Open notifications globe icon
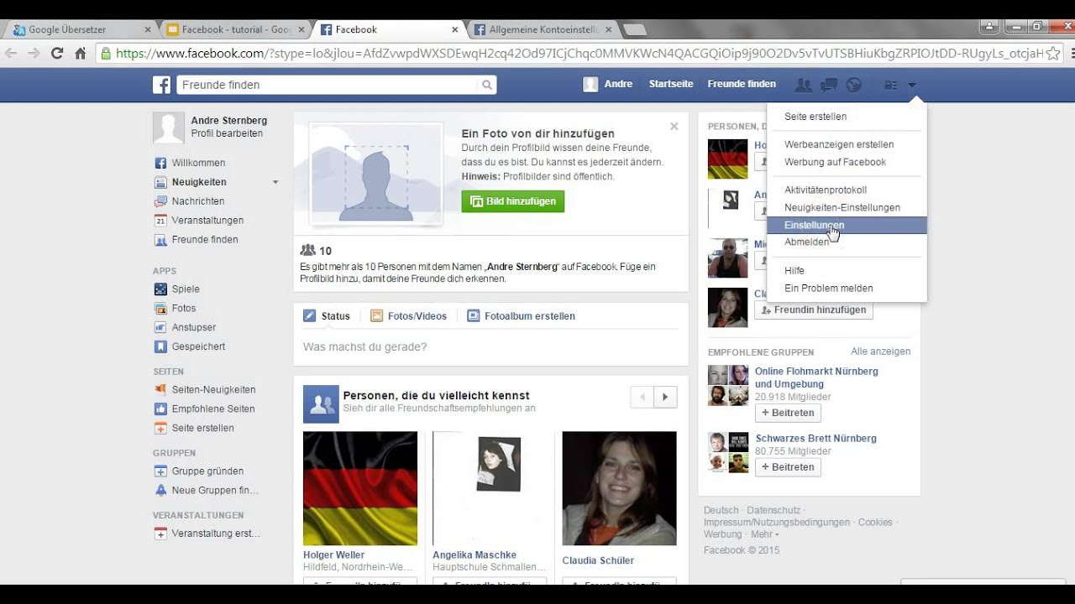Screen dimensions: 1075x604 tap(854, 85)
